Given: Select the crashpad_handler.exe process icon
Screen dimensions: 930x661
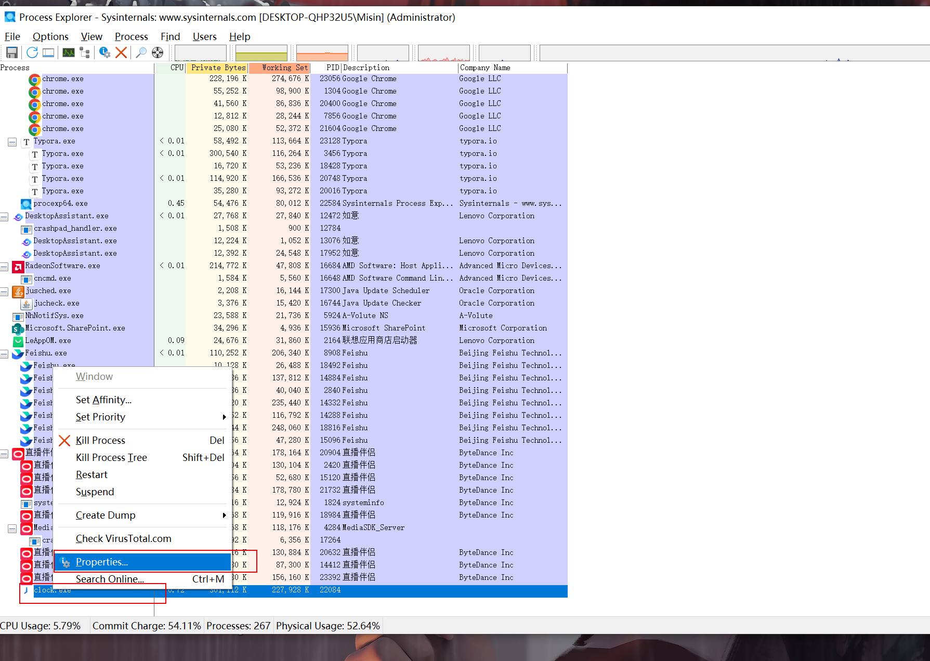Looking at the screenshot, I should (x=27, y=229).
